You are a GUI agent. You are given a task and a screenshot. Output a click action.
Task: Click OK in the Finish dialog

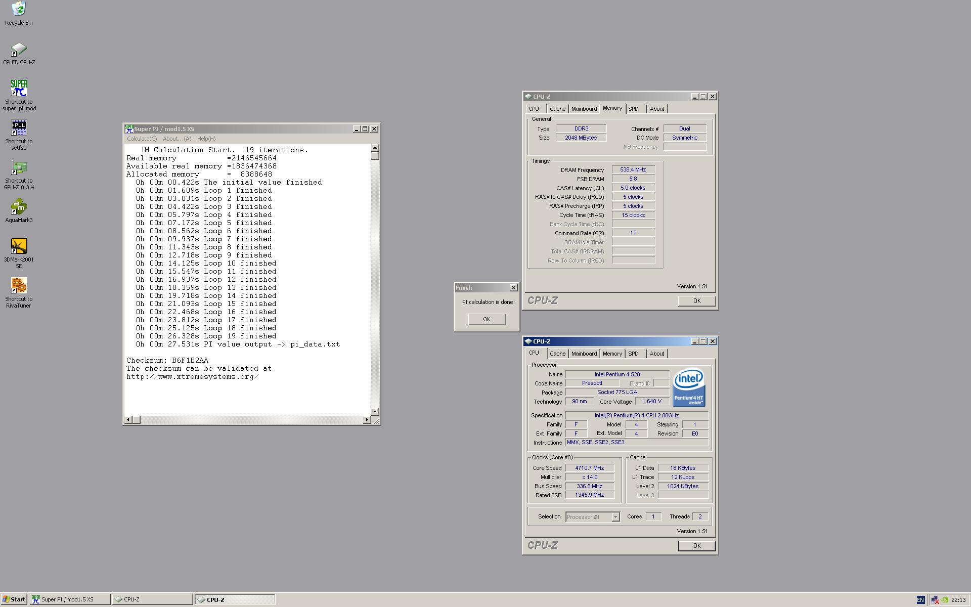pos(487,319)
